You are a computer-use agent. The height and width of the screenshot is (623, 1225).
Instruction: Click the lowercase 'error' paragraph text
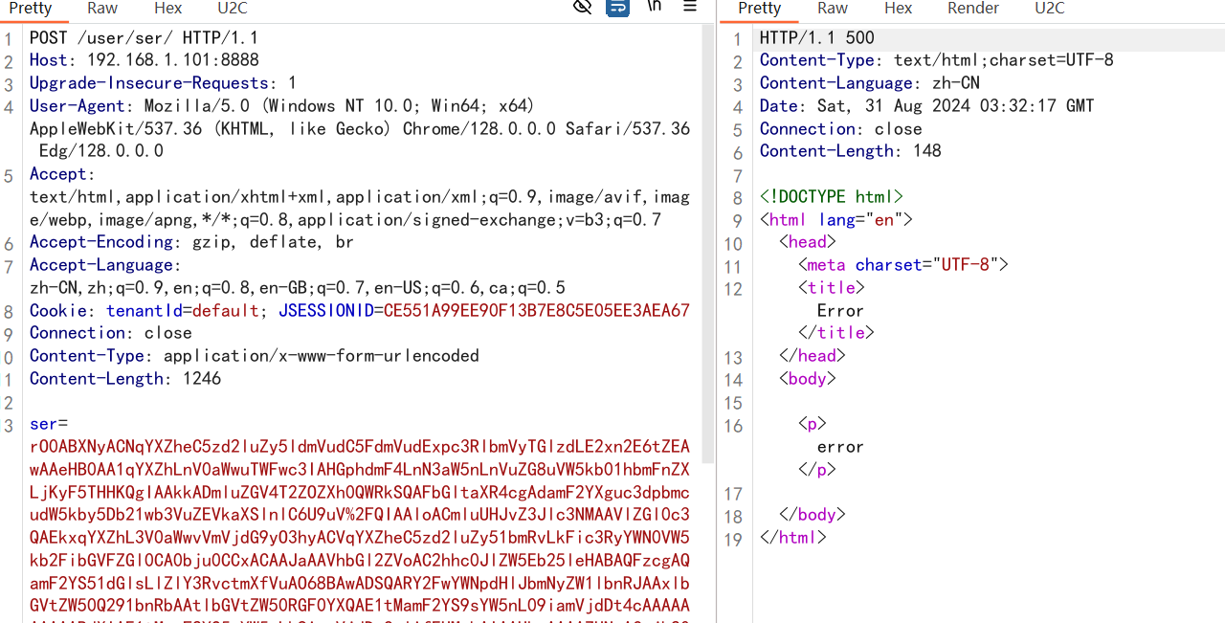(841, 447)
